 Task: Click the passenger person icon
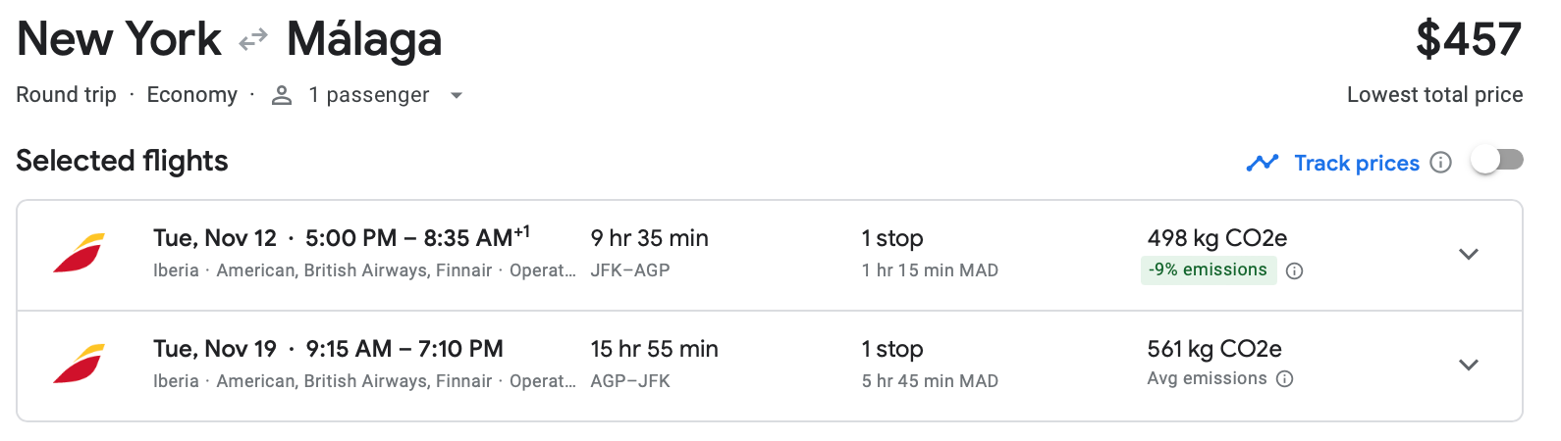point(282,95)
